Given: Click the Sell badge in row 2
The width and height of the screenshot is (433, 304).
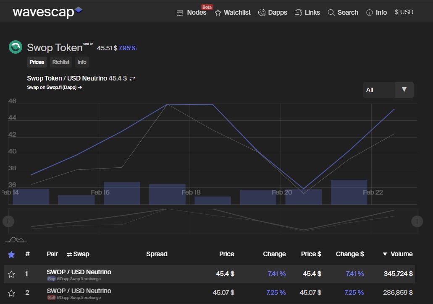Looking at the screenshot, I should [51, 298].
